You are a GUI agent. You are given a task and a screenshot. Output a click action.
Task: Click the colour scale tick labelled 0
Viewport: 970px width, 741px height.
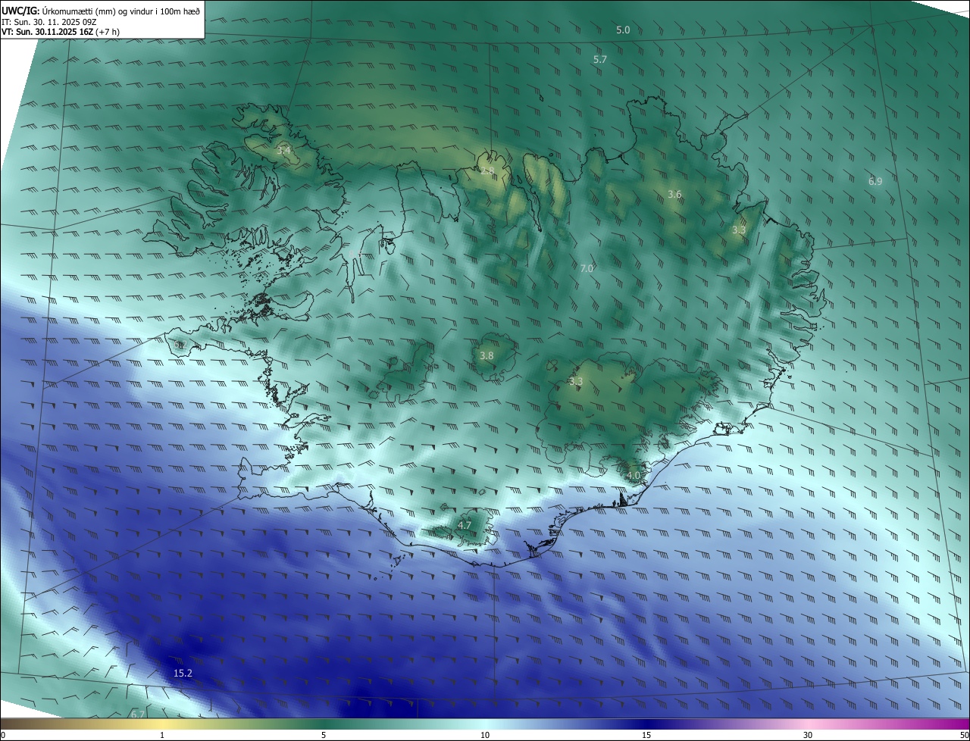pos(3,735)
